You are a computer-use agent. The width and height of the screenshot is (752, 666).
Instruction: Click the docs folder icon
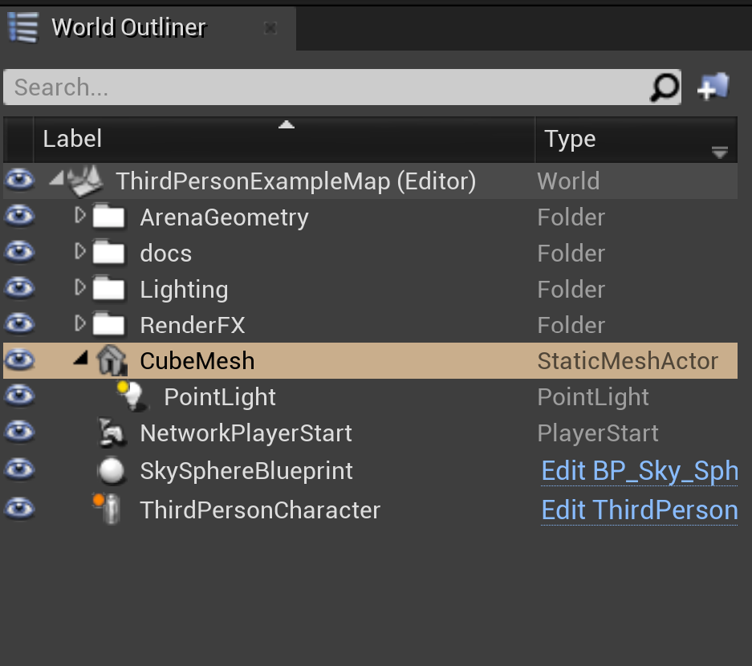point(109,253)
